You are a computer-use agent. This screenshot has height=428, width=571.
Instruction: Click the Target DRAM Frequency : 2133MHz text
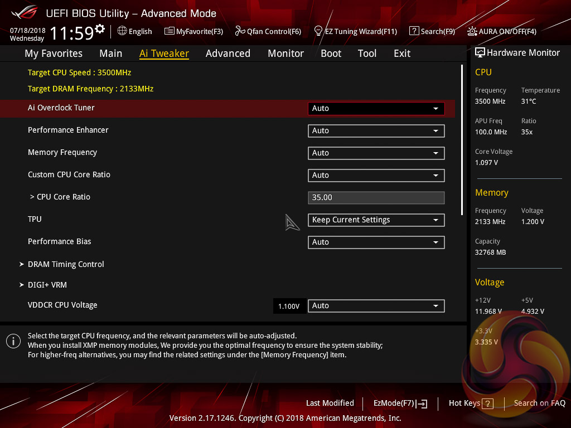(91, 89)
